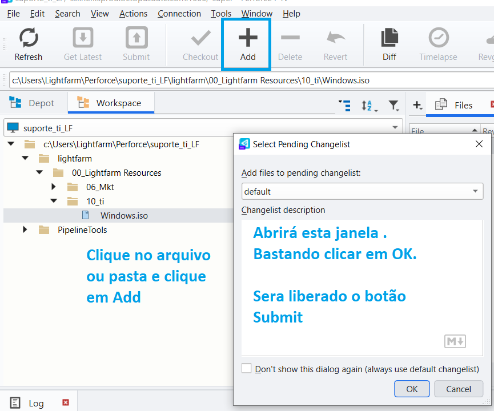Select the Windows.iso file row
The image size is (494, 411).
[118, 215]
